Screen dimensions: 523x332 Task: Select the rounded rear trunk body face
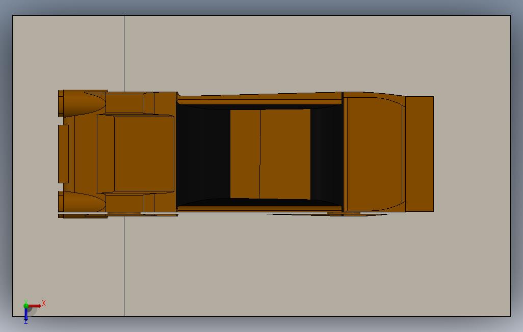click(x=374, y=154)
